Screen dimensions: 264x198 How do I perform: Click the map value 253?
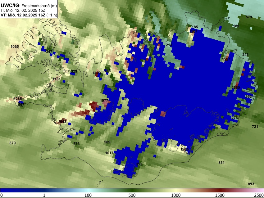click(x=248, y=97)
